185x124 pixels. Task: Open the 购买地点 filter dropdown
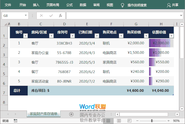(x=121, y=36)
